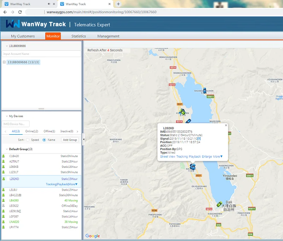The image size is (283, 241).
Task: Click the browser forward arrow
Action: [x=12, y=12]
